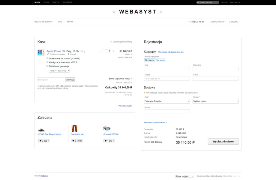Open the Kraj country dropdown
Screen dimensions: 276x180
(x=167, y=101)
